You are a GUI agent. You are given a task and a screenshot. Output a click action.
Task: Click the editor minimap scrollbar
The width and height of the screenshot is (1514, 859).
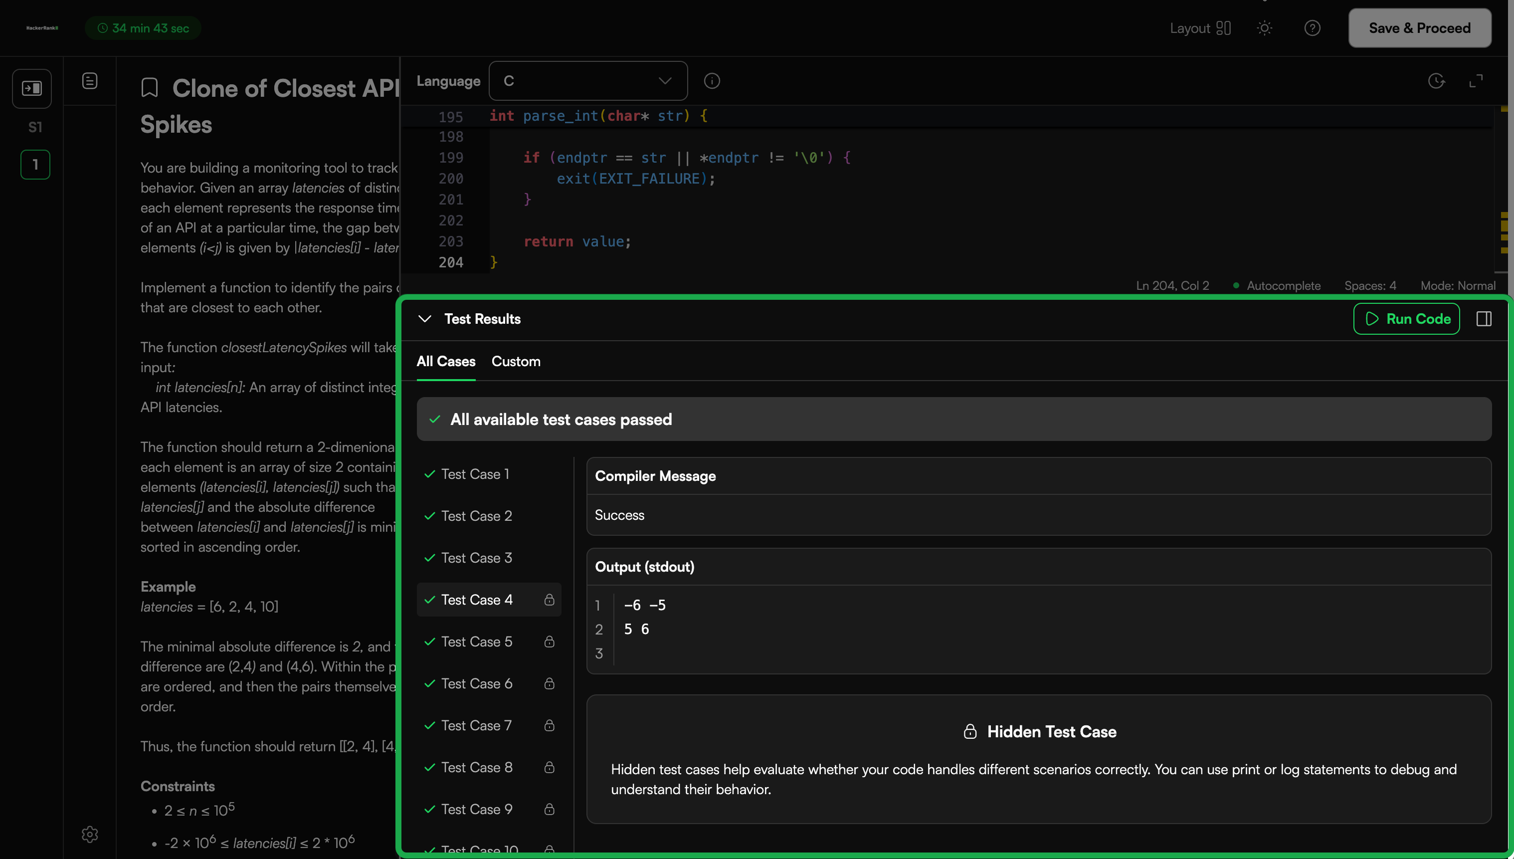(x=1504, y=189)
